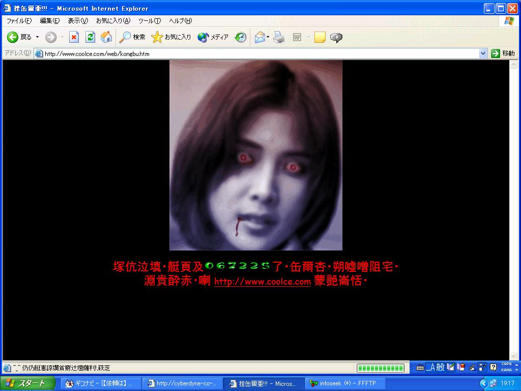The width and height of the screenshot is (521, 391).
Task: Switch to ギコナビ taskbar window
Action: 101,383
